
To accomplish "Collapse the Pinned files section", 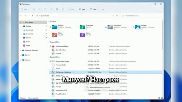I will pyautogui.click(x=49, y=42).
